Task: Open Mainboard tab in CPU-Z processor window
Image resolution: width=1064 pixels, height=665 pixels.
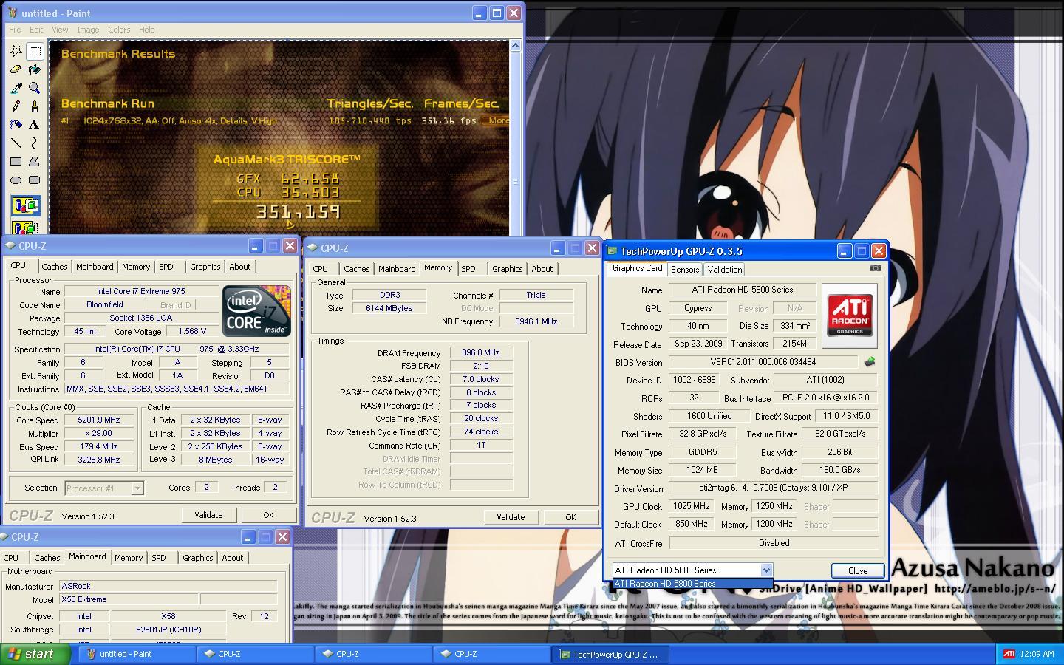Action: coord(95,267)
